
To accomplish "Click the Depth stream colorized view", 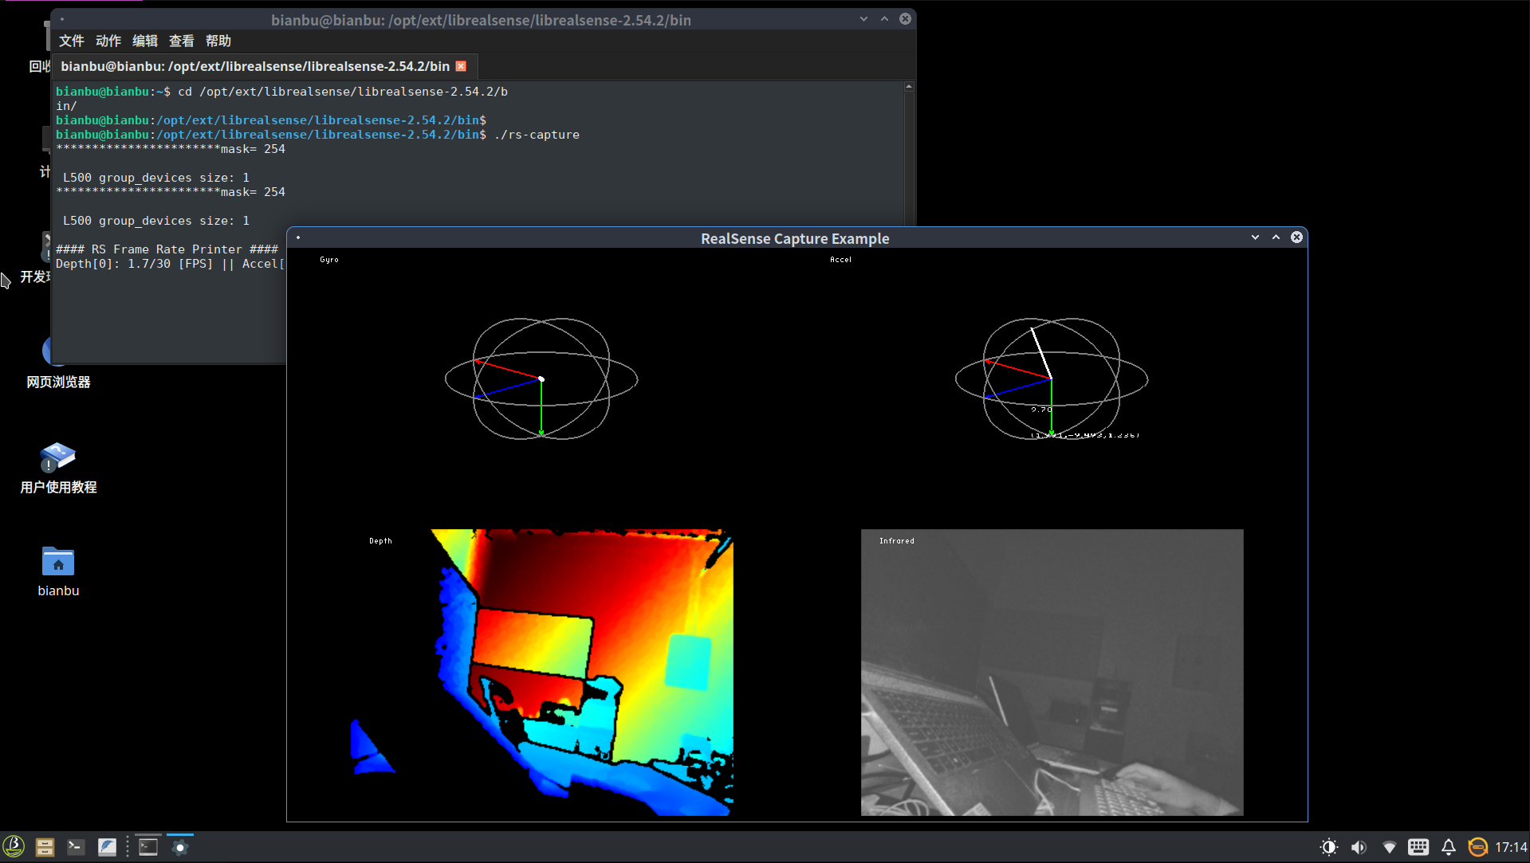I will pyautogui.click(x=582, y=672).
